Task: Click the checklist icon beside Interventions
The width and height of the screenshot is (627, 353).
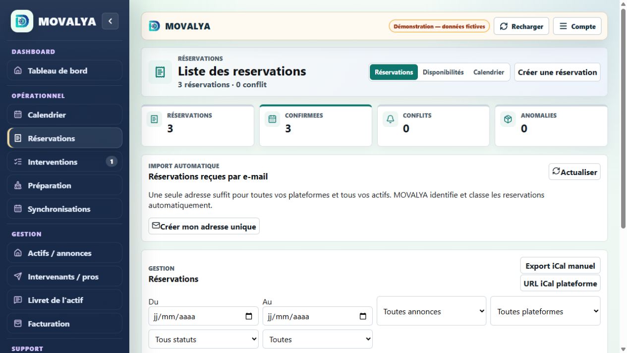Action: pos(18,162)
